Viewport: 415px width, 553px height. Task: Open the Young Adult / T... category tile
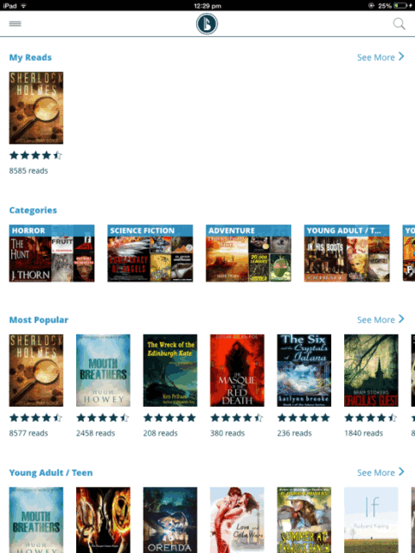[347, 253]
